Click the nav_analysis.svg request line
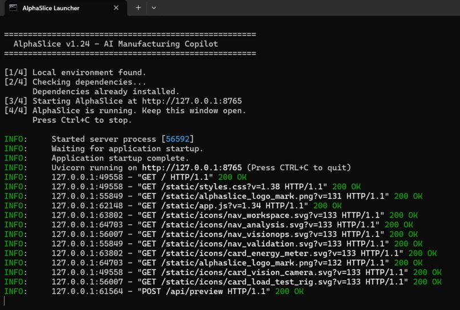Viewport: 460px width, 310px height. (208, 225)
